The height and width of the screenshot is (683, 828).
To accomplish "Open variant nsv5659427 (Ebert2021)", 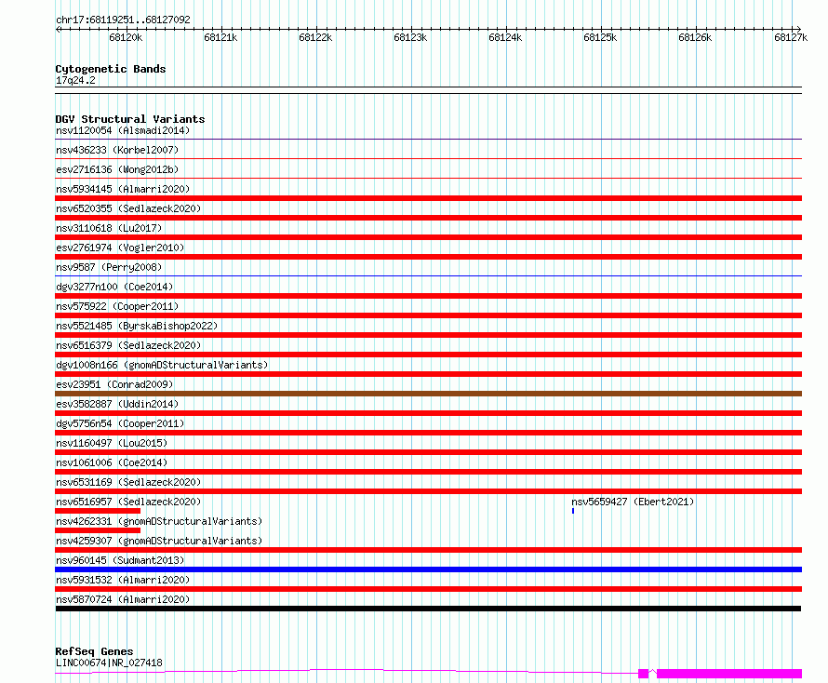I will [x=633, y=502].
